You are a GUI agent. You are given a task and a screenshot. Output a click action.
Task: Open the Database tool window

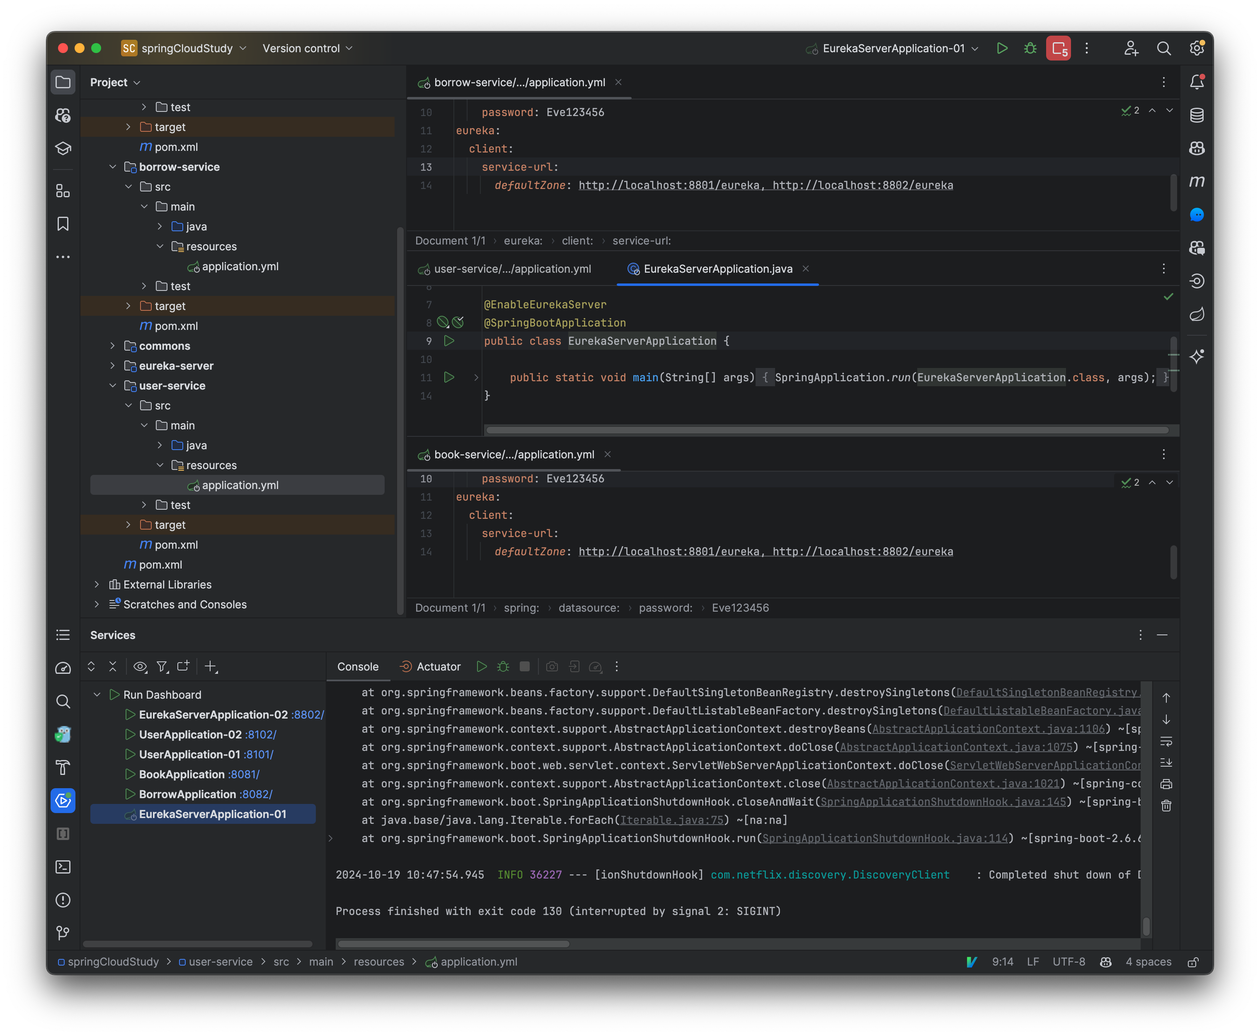click(1197, 115)
